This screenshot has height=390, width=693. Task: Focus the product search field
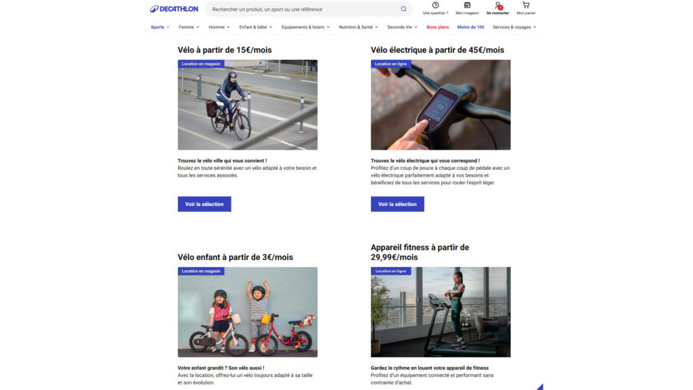[304, 9]
